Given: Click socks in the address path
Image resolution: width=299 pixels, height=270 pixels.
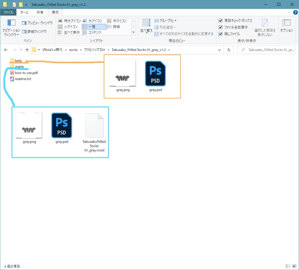Looking at the screenshot, I should [73, 50].
